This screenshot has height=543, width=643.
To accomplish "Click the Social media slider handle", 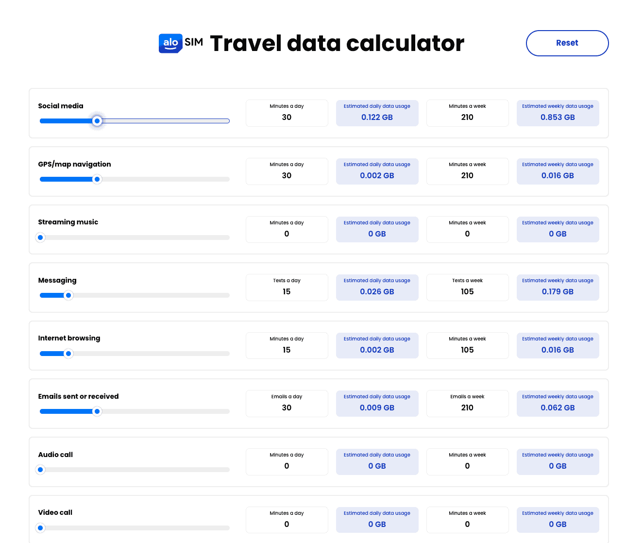I will point(97,121).
